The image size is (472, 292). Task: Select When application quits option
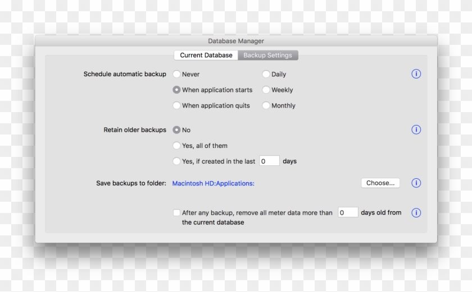pos(177,105)
